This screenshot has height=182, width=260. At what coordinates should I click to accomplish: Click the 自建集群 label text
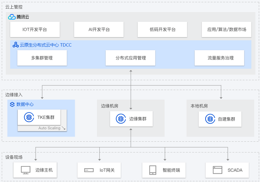click(227, 119)
